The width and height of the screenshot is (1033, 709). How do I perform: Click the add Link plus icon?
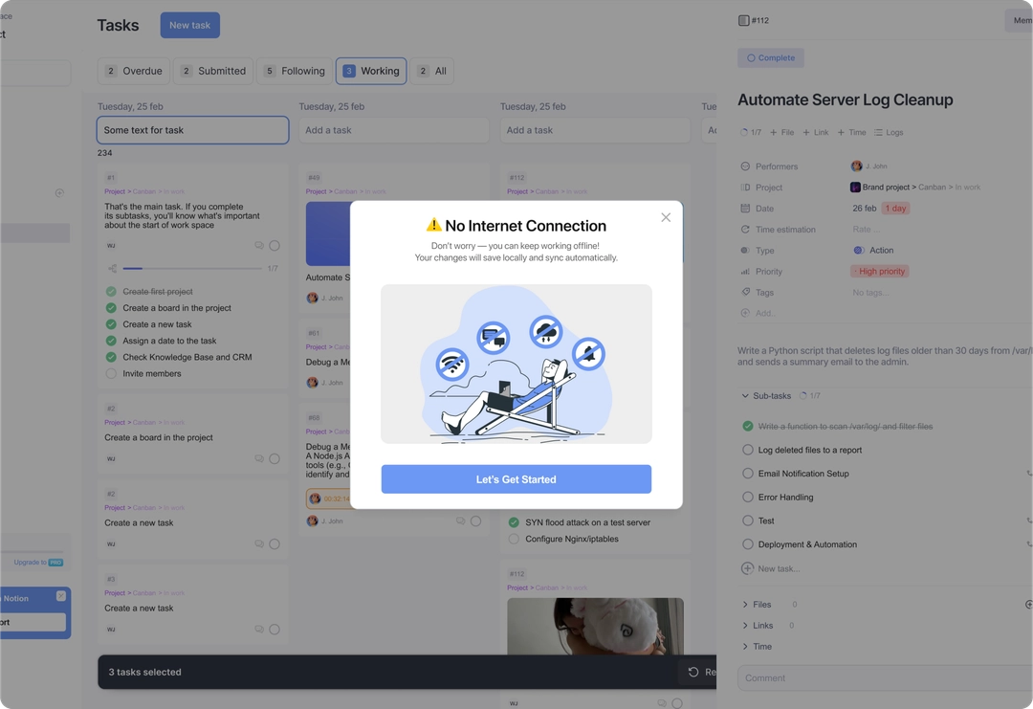pyautogui.click(x=806, y=133)
